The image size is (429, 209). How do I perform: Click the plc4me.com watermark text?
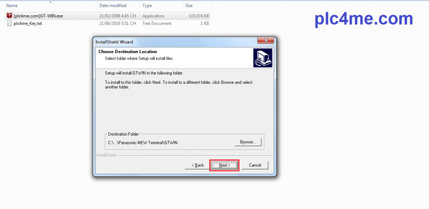pos(364,19)
